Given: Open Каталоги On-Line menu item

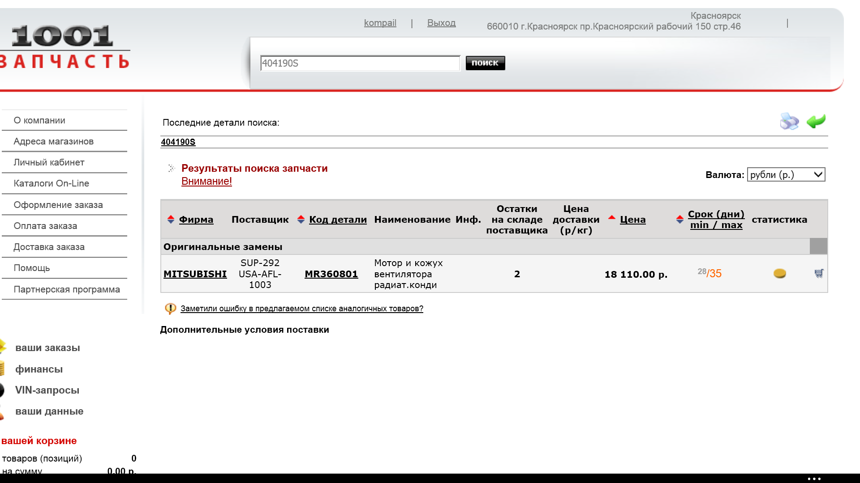Looking at the screenshot, I should (51, 183).
